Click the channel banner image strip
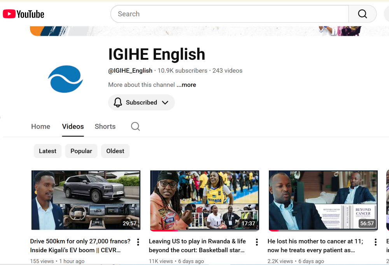Image resolution: width=389 pixels, height=265 pixels. point(209,31)
